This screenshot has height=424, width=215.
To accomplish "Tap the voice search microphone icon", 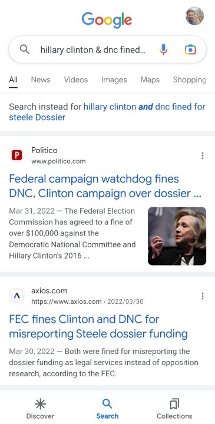I will pyautogui.click(x=163, y=49).
